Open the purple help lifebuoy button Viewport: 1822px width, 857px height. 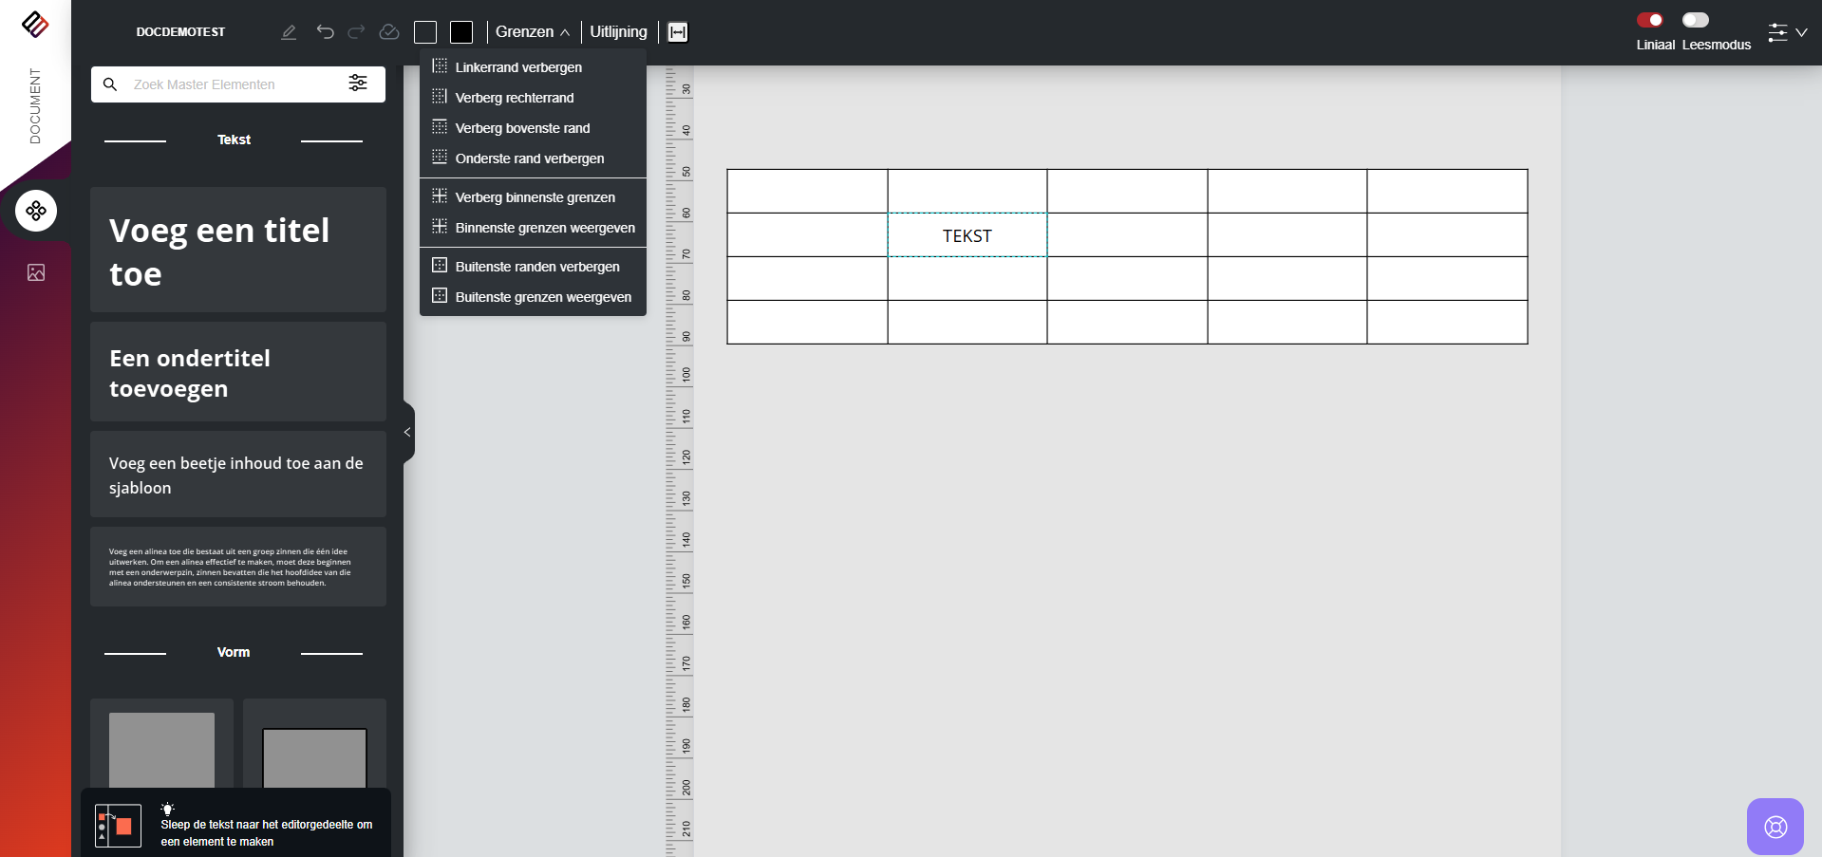click(1775, 827)
